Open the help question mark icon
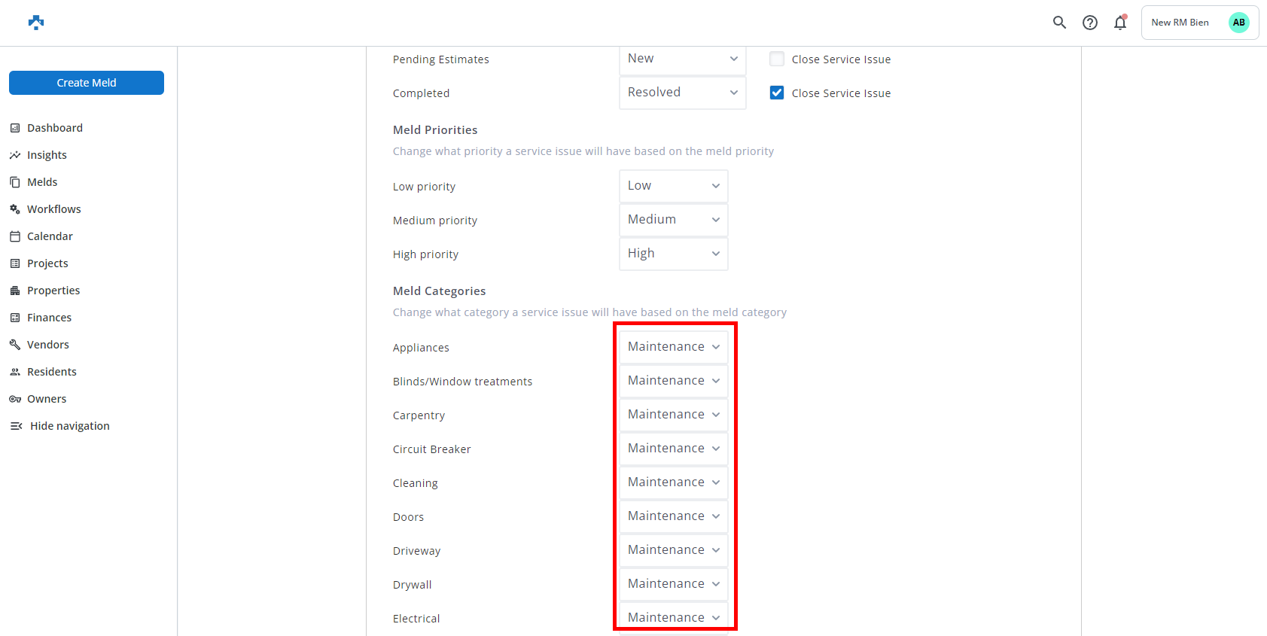 coord(1089,23)
